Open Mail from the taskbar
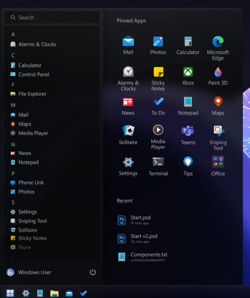Screen dimensions: 250x298 point(69,293)
